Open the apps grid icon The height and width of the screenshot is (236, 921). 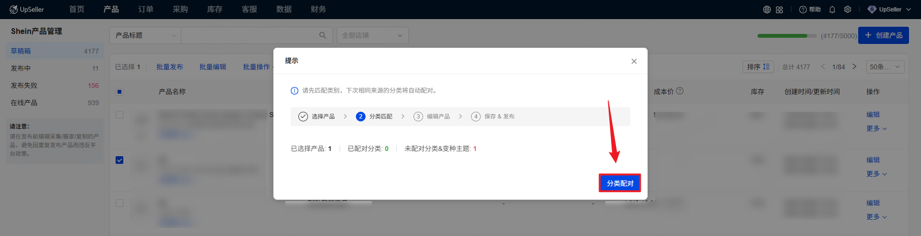779,10
